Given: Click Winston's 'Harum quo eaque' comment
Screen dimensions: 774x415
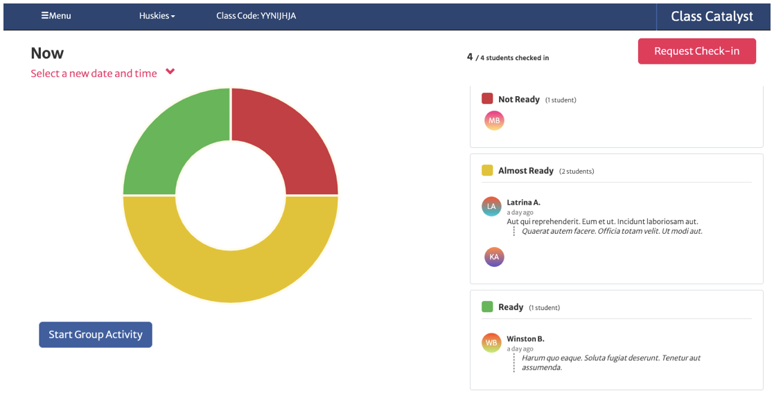Looking at the screenshot, I should (x=611, y=362).
